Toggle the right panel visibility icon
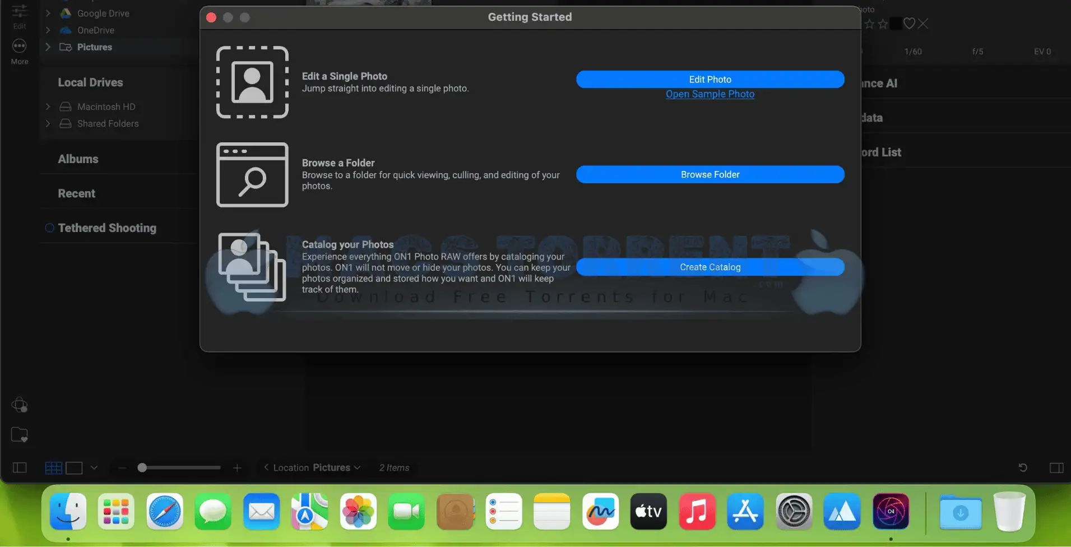This screenshot has width=1071, height=547. point(1056,467)
